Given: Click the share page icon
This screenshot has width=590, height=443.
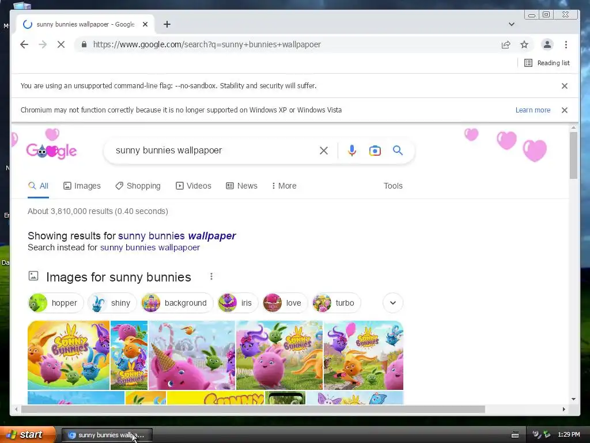Looking at the screenshot, I should [506, 44].
